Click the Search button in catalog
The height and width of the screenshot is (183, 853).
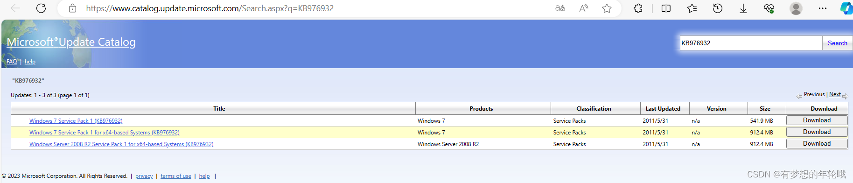tap(837, 43)
